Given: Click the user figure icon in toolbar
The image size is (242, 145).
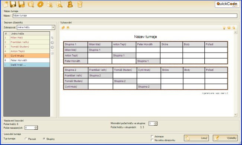Looking at the screenshot, I should [70, 4].
